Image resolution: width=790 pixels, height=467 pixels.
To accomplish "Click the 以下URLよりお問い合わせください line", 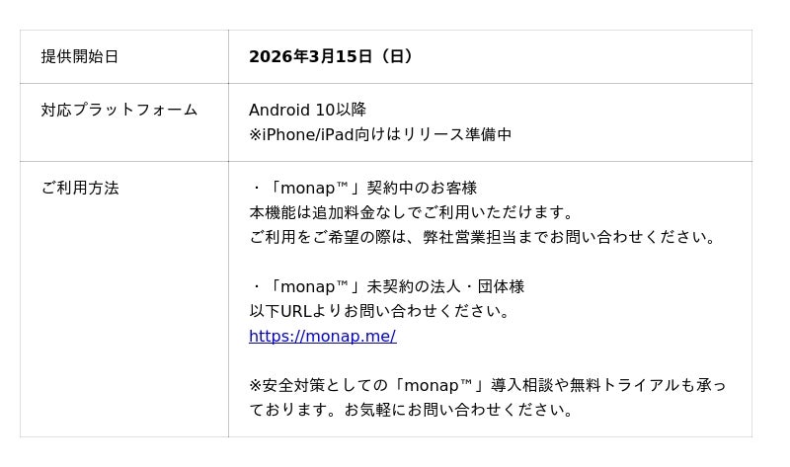I will click(x=380, y=311).
